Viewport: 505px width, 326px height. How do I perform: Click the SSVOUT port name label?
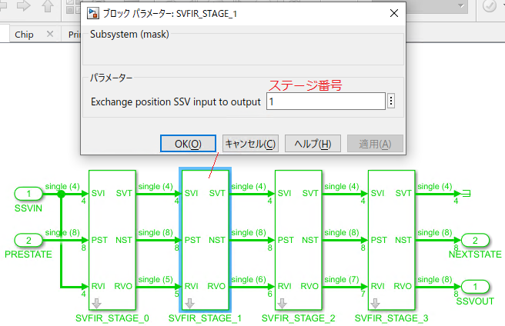coord(475,301)
